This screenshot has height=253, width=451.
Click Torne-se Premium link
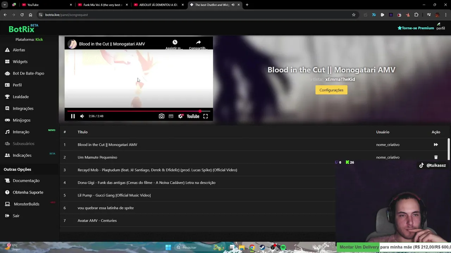click(416, 28)
